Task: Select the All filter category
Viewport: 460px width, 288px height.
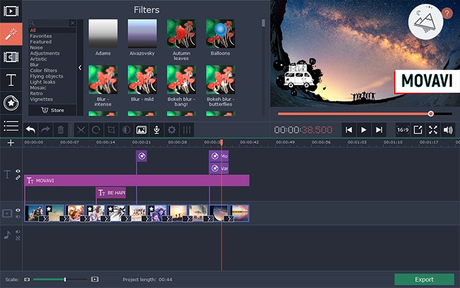Action: coord(52,30)
